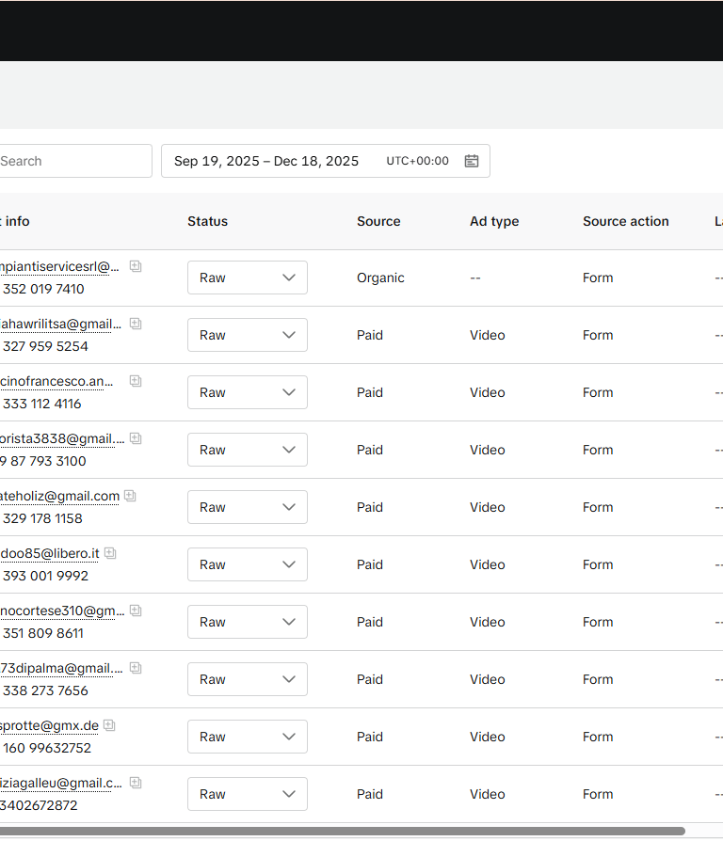Copy the ahawrilitsa Gmail address
Viewport: 723px width, 841px height.
136,324
